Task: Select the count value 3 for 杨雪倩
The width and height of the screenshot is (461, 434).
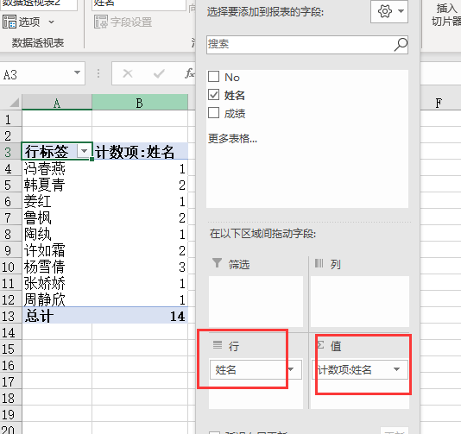Action: tap(140, 267)
